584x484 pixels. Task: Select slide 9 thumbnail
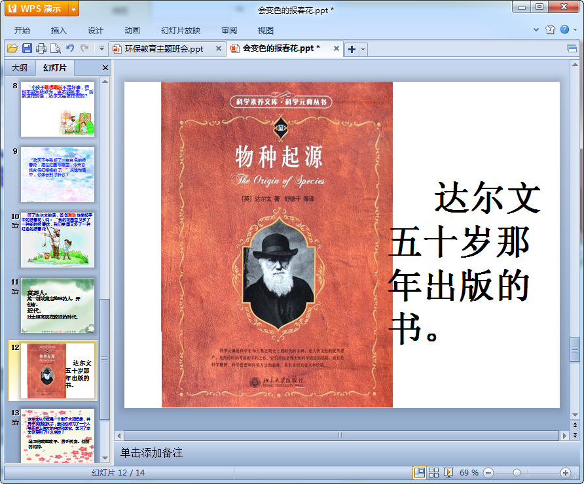tap(58, 175)
